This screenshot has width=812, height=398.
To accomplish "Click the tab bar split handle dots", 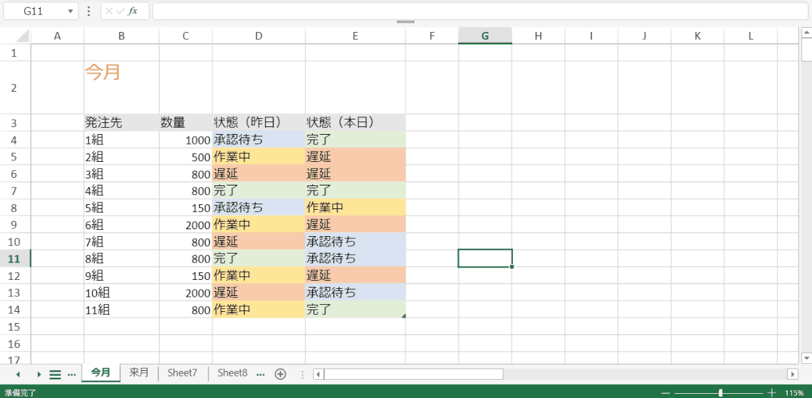I will coord(303,374).
